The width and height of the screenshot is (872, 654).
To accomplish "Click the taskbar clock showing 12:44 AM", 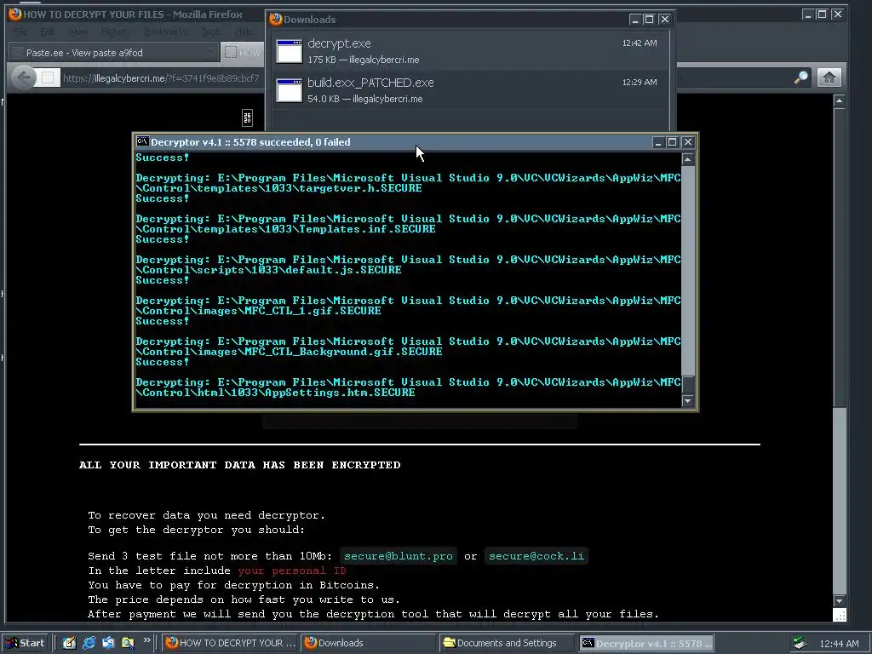I will (839, 644).
